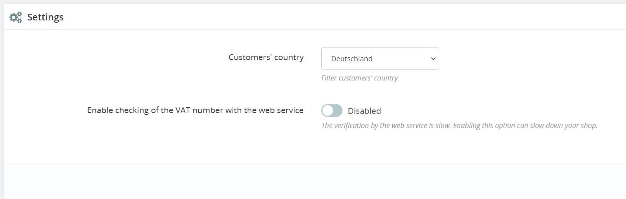This screenshot has height=199, width=626.
Task: Click the Settings gears icon
Action: tap(16, 17)
